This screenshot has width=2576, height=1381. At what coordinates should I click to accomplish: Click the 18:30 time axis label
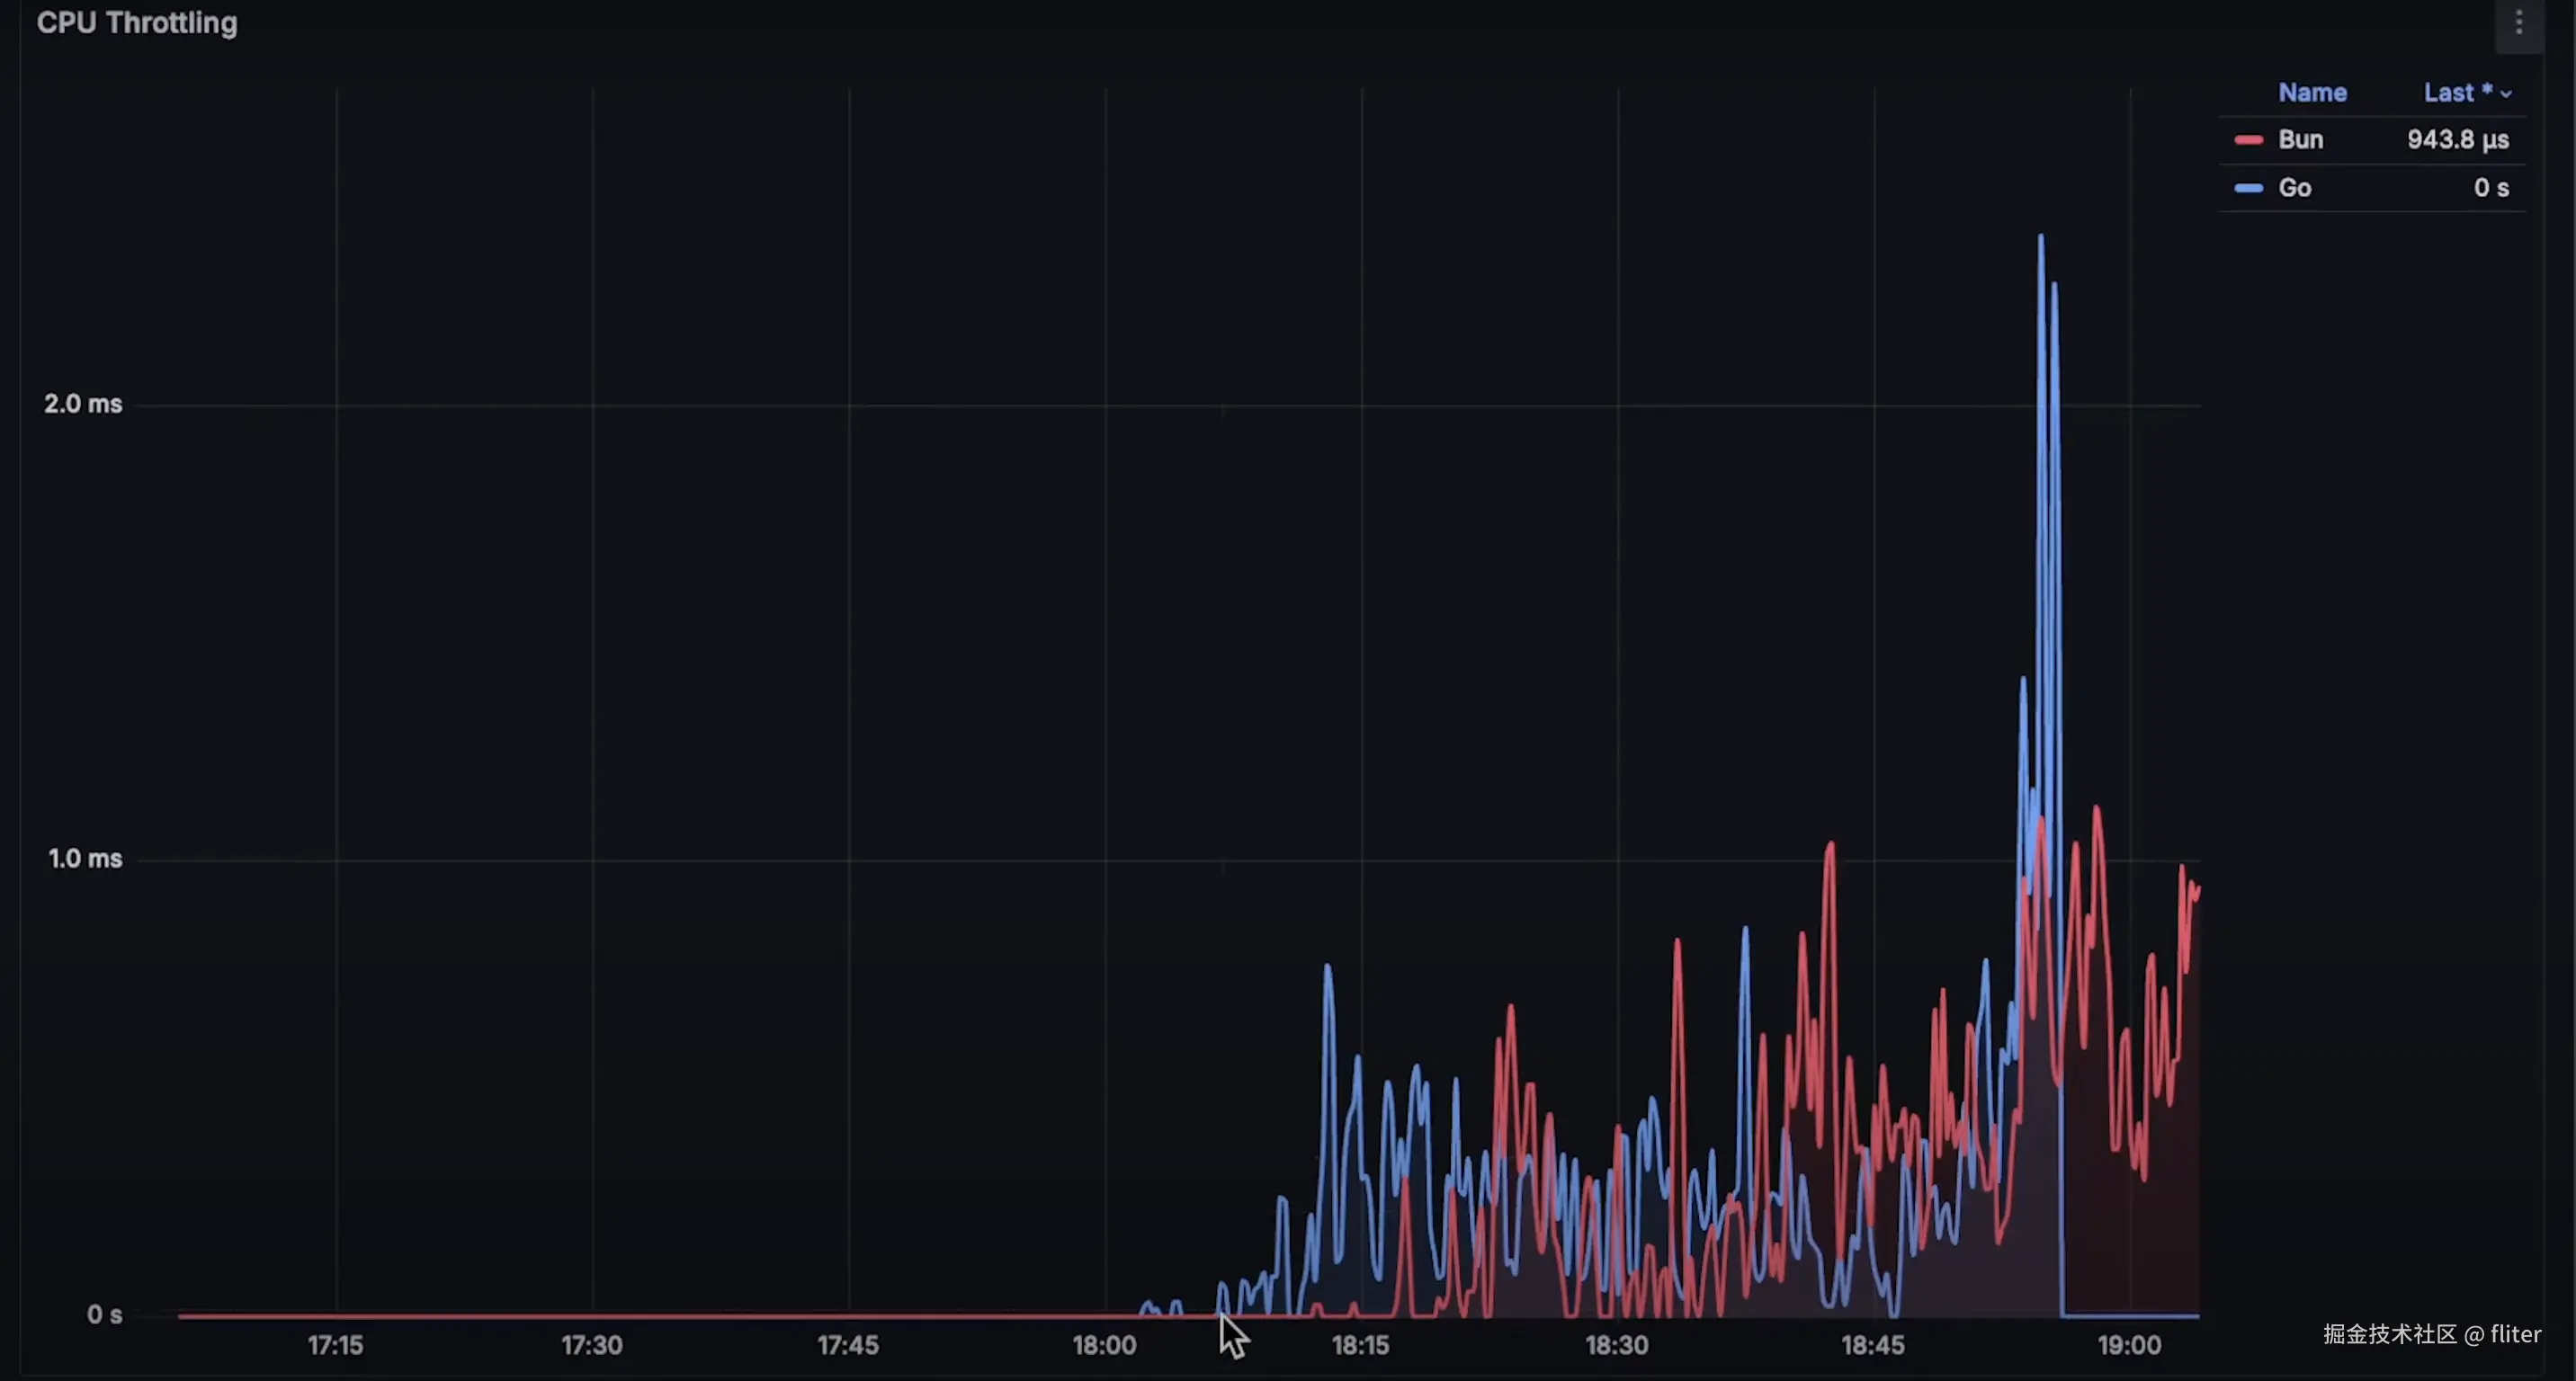point(1616,1345)
